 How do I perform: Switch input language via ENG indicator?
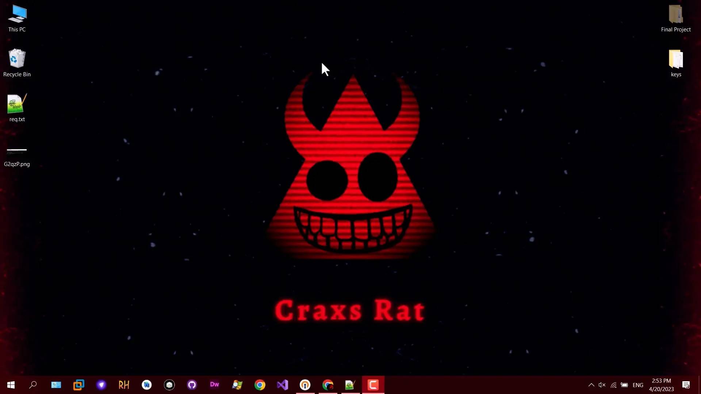639,385
